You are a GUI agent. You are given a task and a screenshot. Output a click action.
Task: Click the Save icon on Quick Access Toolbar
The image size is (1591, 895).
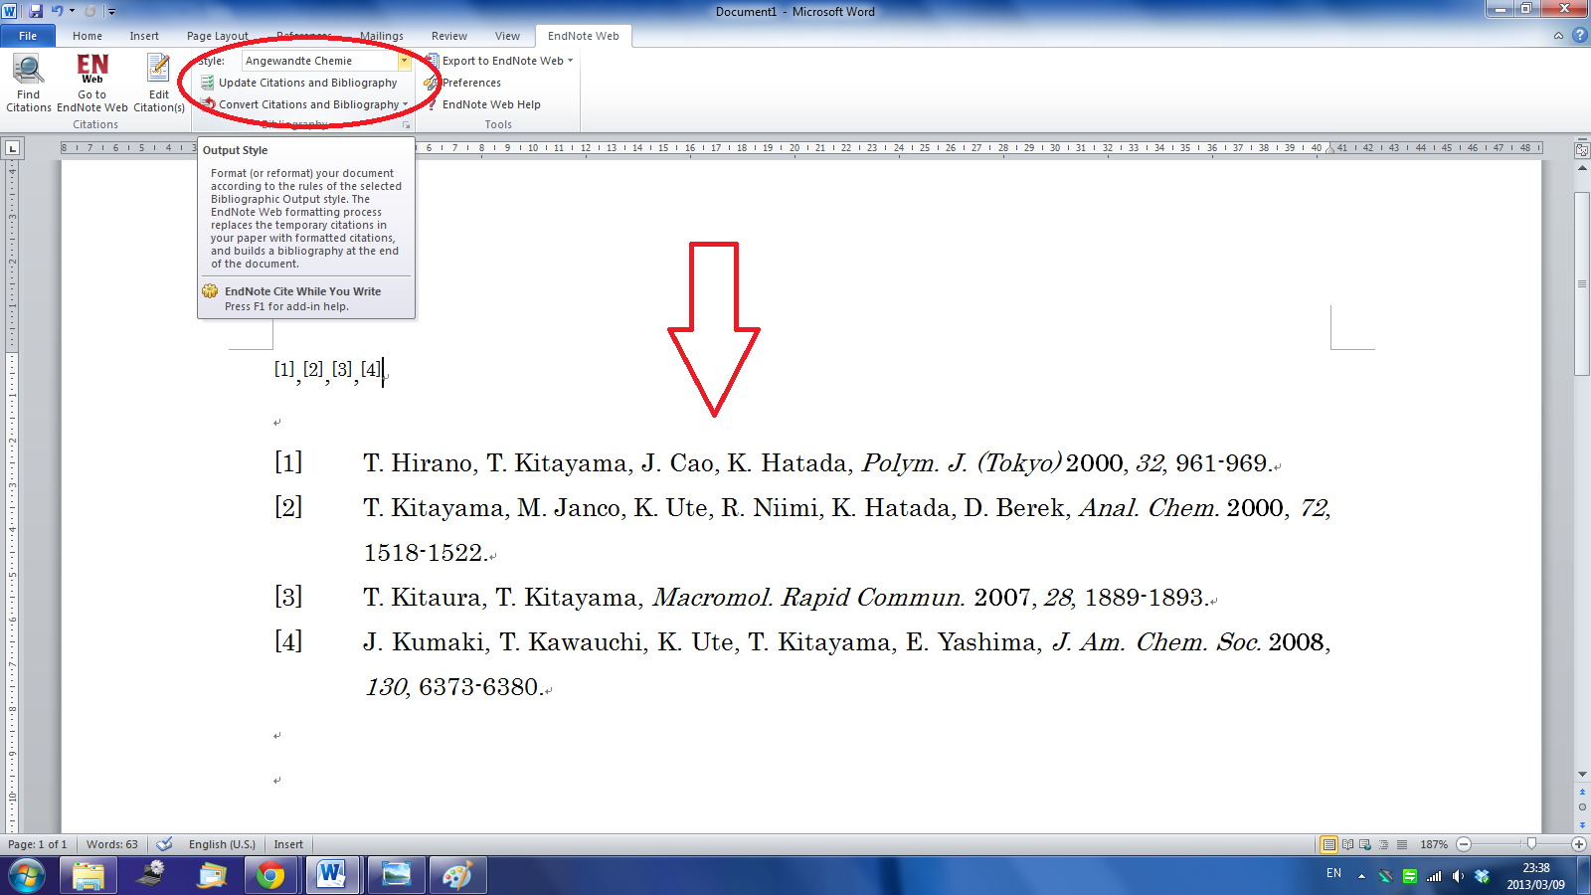pos(36,11)
